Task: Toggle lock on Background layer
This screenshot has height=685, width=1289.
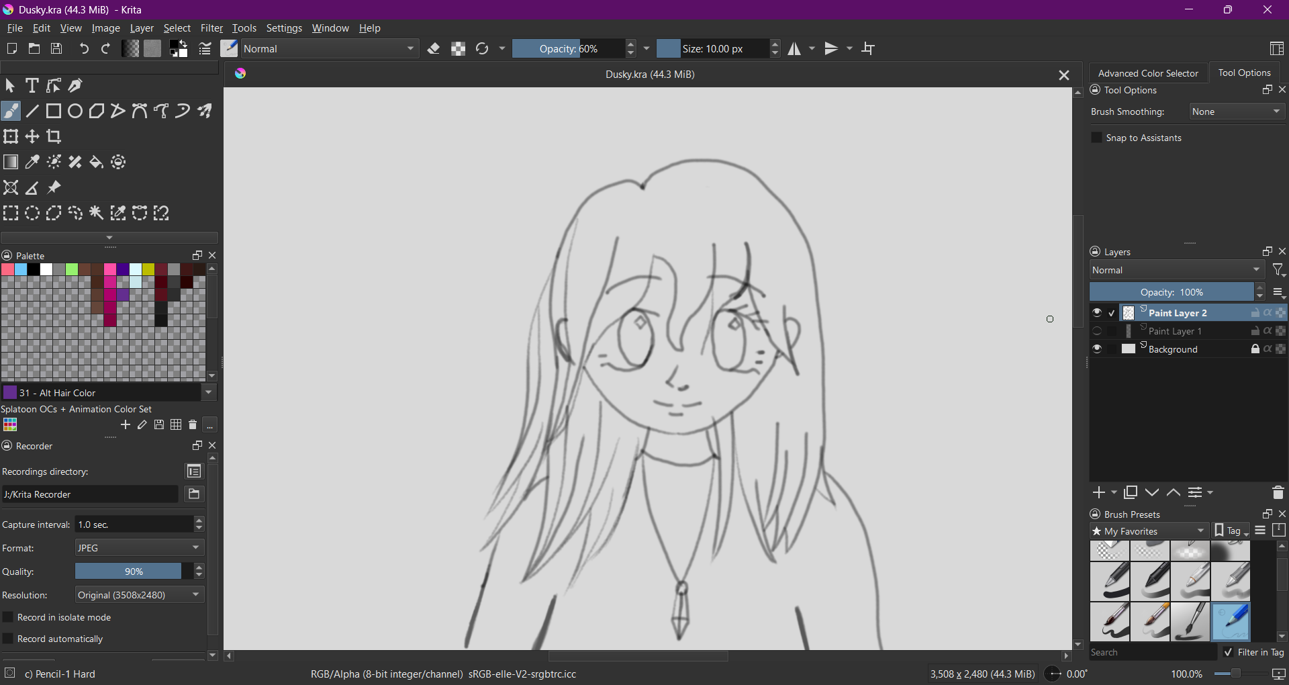Action: 1255,349
